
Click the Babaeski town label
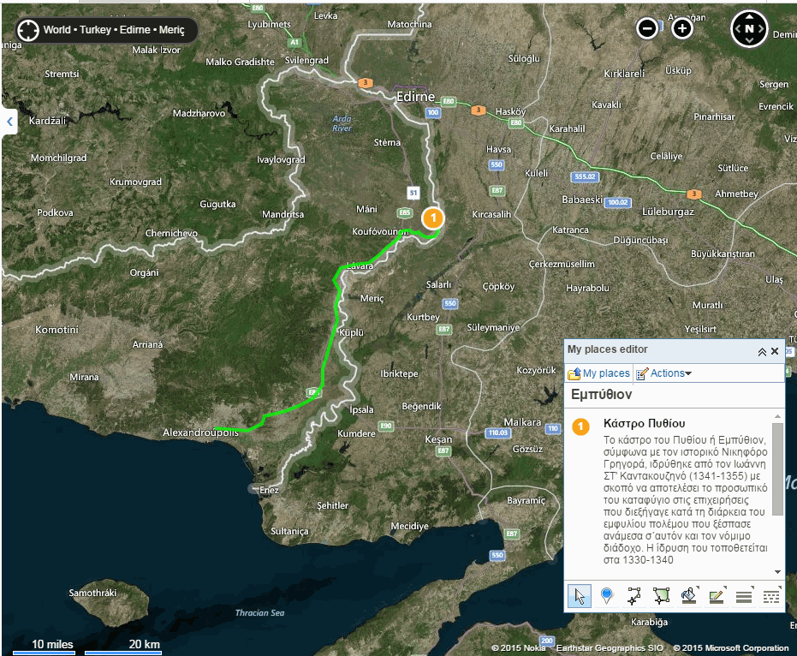pos(582,200)
